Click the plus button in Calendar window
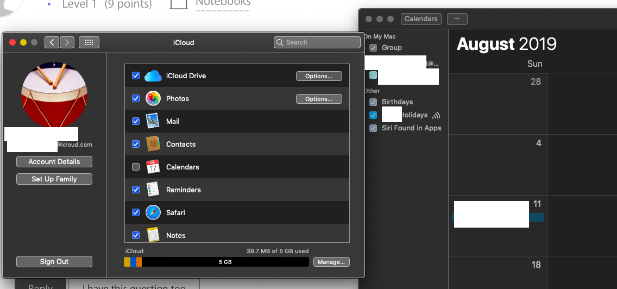The height and width of the screenshot is (289, 617). point(457,19)
